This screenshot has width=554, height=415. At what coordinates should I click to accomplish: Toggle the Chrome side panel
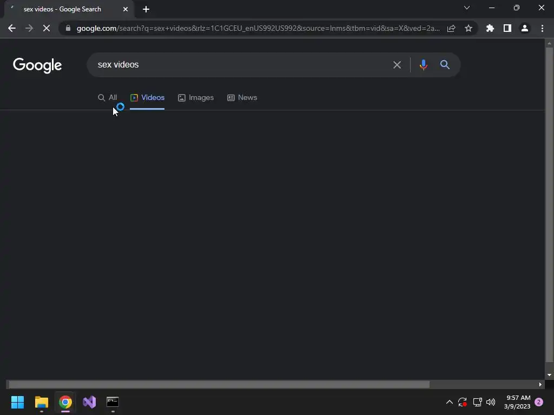point(507,28)
